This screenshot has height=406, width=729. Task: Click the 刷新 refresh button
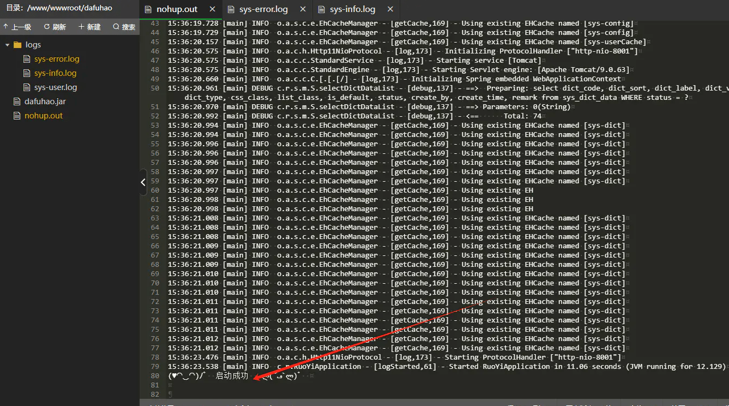[x=55, y=27]
